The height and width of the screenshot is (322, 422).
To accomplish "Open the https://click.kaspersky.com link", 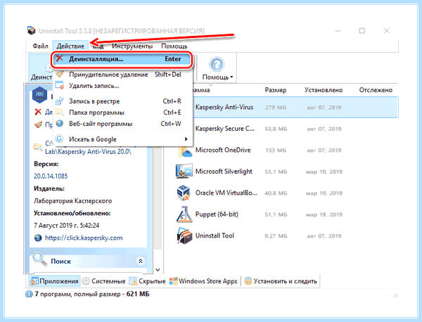I will tap(84, 238).
